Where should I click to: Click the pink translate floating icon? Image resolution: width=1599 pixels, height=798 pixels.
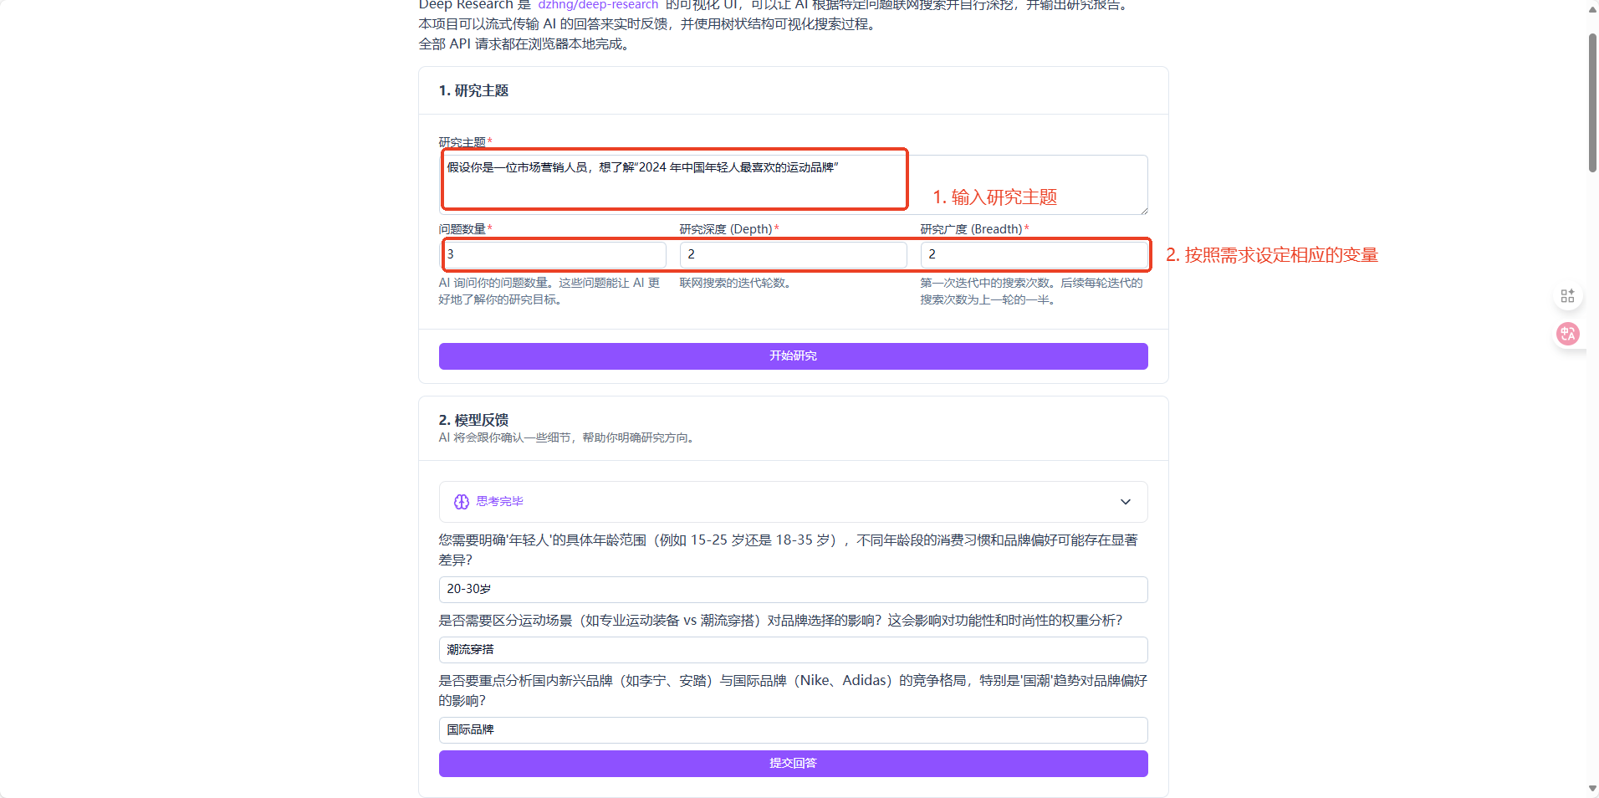click(x=1567, y=334)
